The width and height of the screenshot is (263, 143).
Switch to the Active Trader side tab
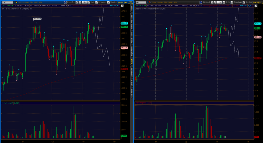[x=132, y=38]
